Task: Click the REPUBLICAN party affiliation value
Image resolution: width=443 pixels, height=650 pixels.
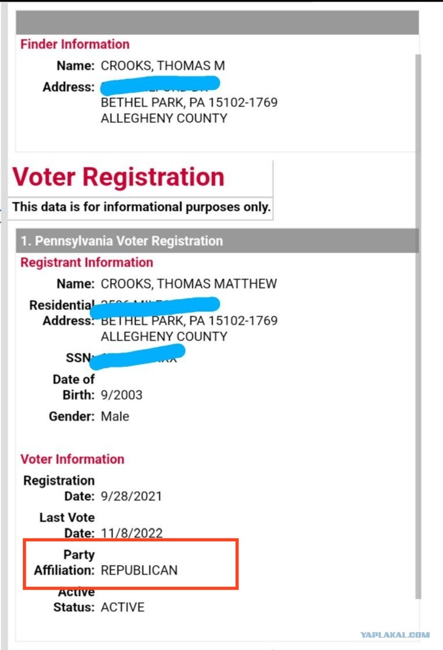Action: 139,570
